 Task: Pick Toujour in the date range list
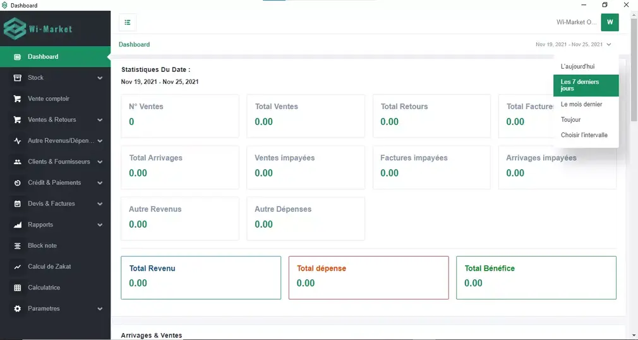coord(570,119)
